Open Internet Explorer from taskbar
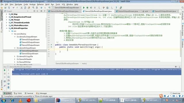184x103 pixels. [12, 100]
